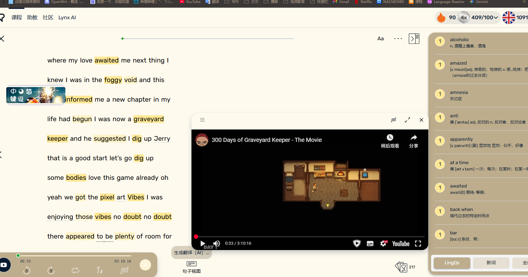The image size is (528, 277).
Task: Rewind audio 5 seconds
Action: [27, 270]
